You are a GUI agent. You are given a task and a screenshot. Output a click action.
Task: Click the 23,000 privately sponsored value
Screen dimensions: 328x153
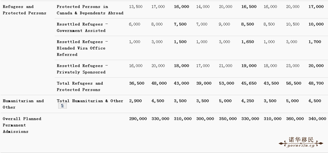(x=293, y=66)
